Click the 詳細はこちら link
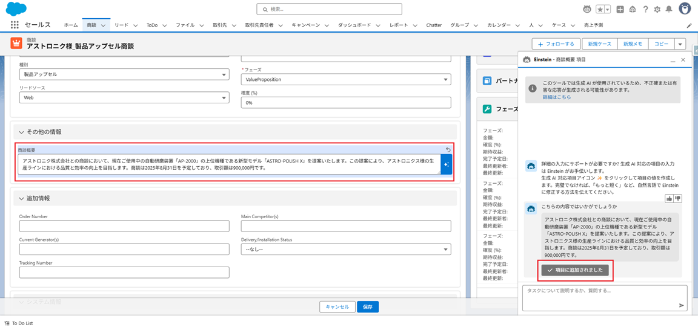Viewport: 698px width, 330px height. point(556,97)
